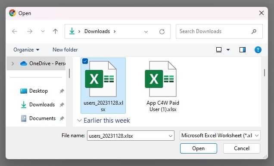
Task: Expand the chevron after Downloads in path
Action: 115,31
